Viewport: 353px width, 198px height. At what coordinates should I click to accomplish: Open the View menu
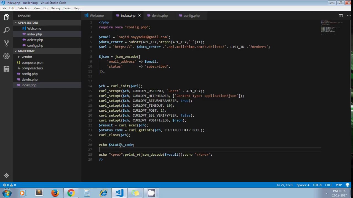pos(37,8)
